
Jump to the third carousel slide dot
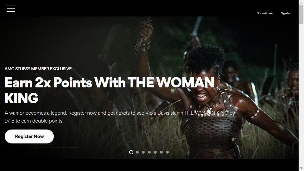coord(143,152)
